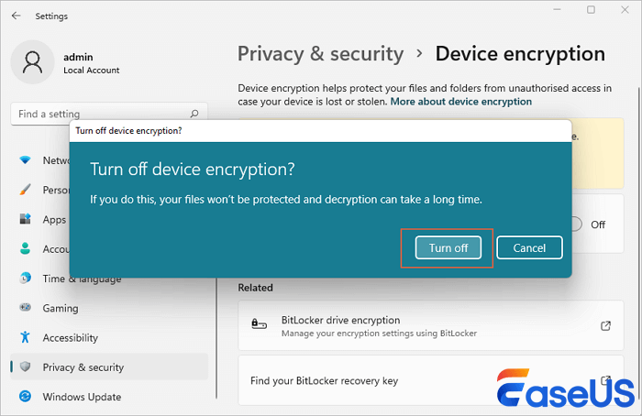This screenshot has width=642, height=416.
Task: Open More about device encryption link
Action: point(460,101)
